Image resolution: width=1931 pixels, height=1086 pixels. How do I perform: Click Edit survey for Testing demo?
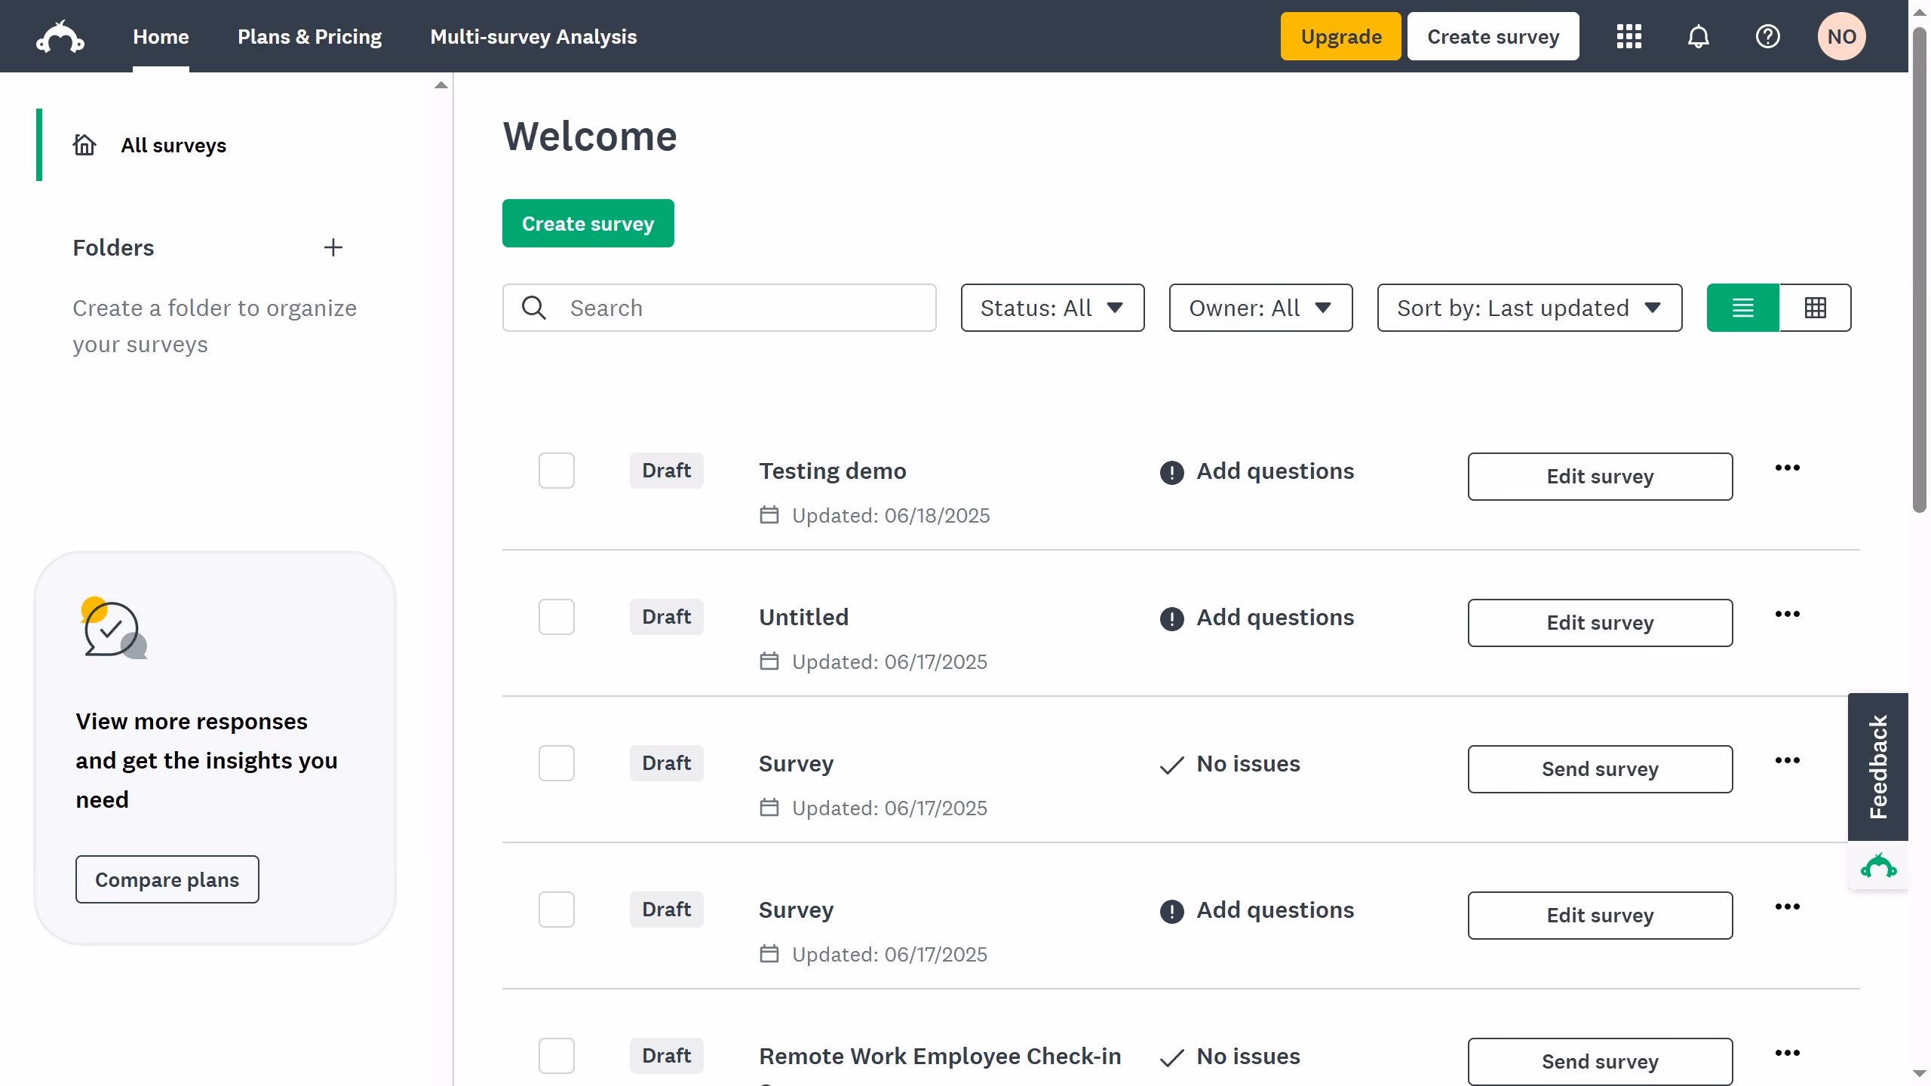point(1600,477)
